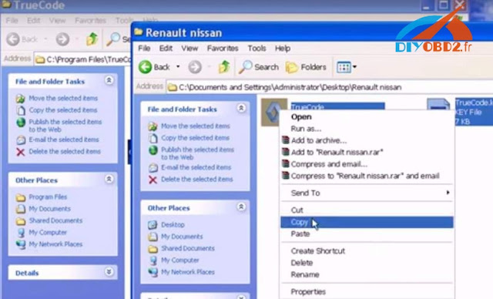The image size is (493, 299).
Task: Open Favorites menu in Renault nissan window
Action: (223, 49)
